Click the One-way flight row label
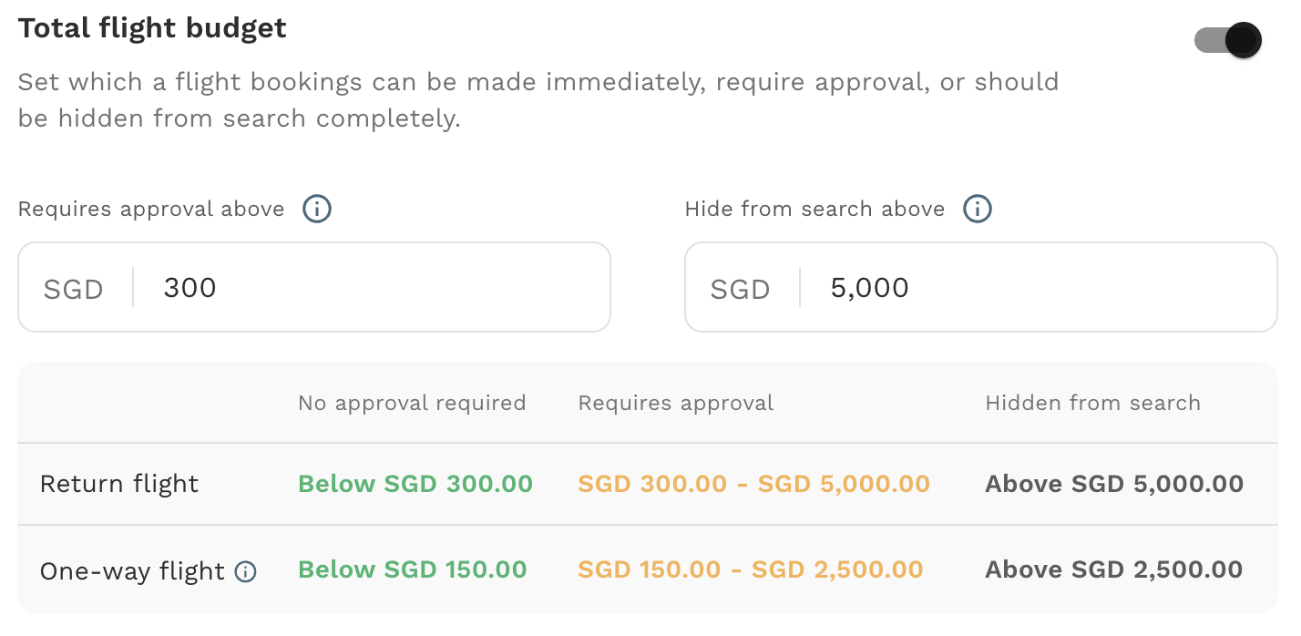1301x636 pixels. tap(132, 571)
